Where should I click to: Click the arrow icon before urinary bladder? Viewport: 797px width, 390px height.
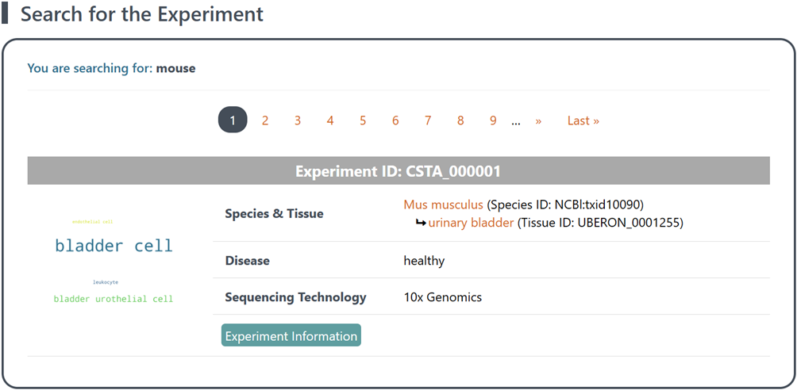[421, 223]
